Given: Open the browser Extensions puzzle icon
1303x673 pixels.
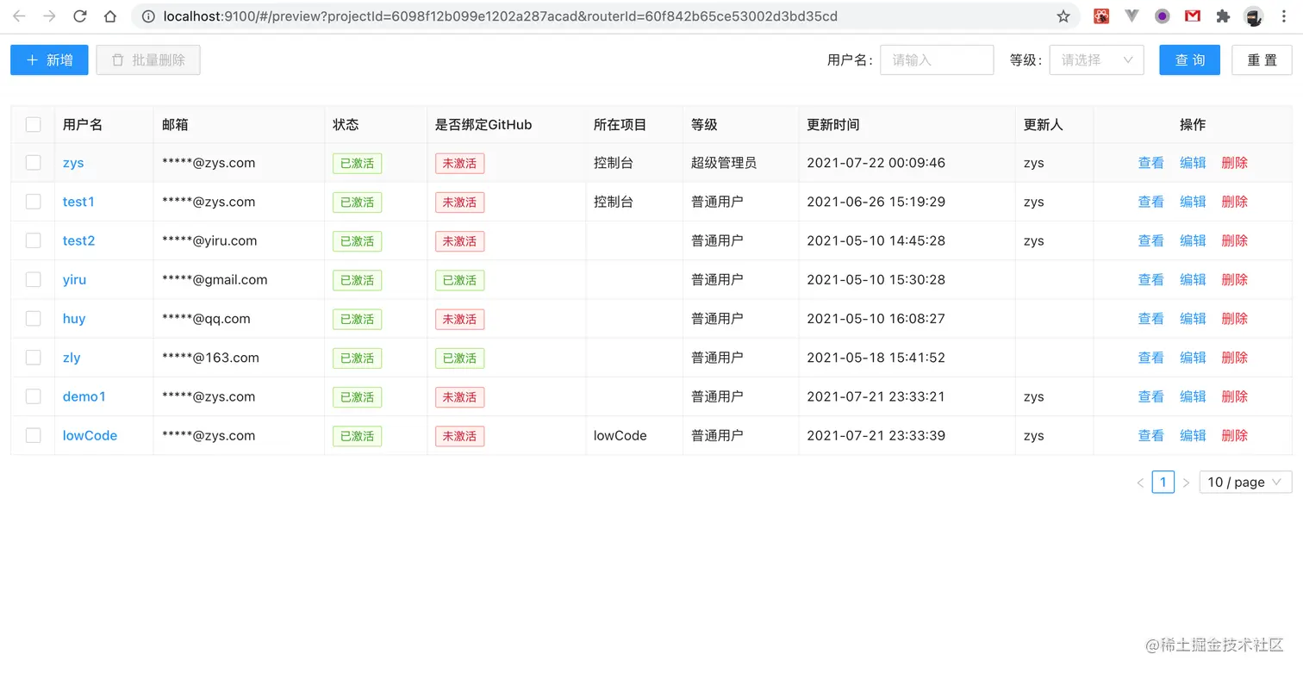Looking at the screenshot, I should 1223,16.
